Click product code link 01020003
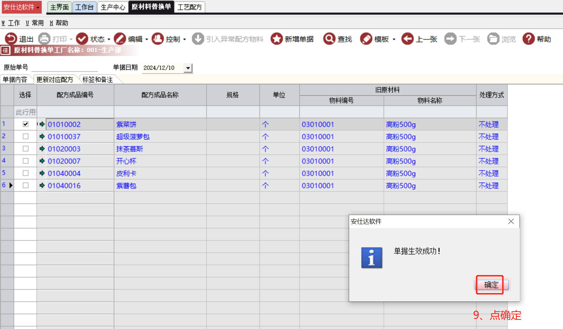 64,149
